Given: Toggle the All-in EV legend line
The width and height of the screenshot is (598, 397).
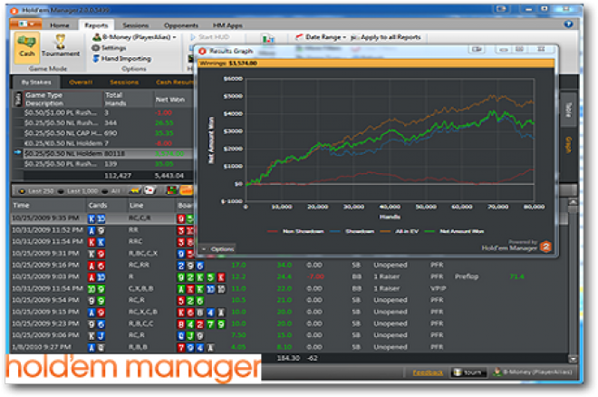Looking at the screenshot, I should [x=399, y=231].
